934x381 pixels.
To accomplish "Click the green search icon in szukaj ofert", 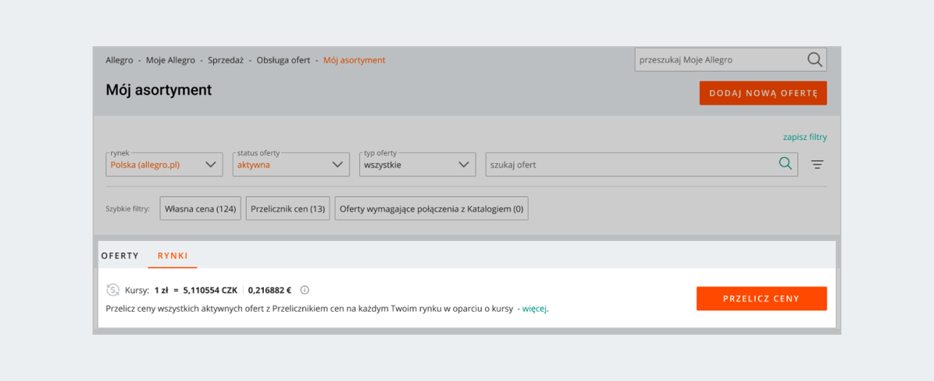I will (x=785, y=164).
